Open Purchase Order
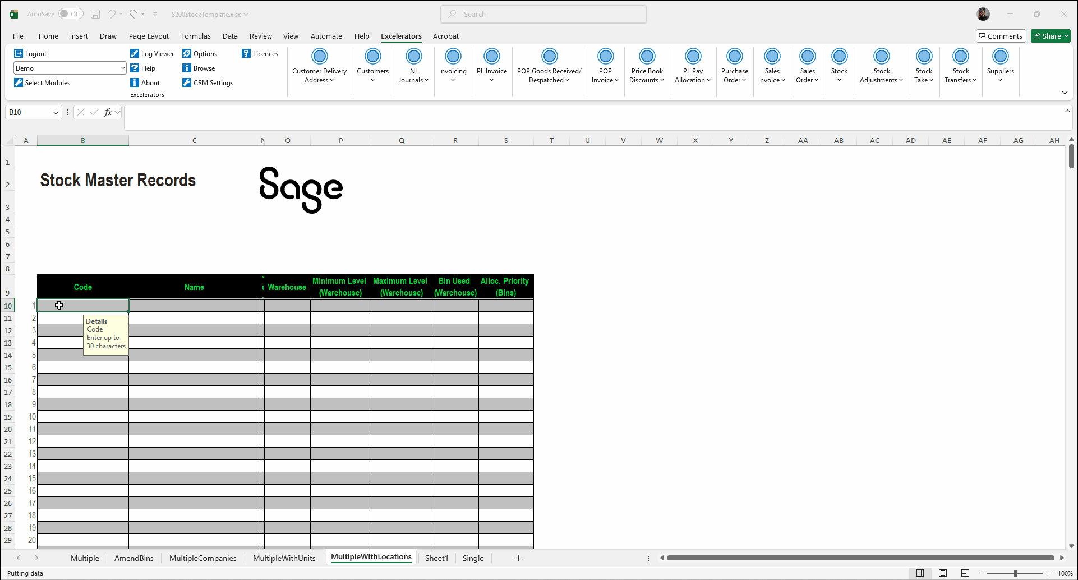1078x580 pixels. click(x=735, y=66)
